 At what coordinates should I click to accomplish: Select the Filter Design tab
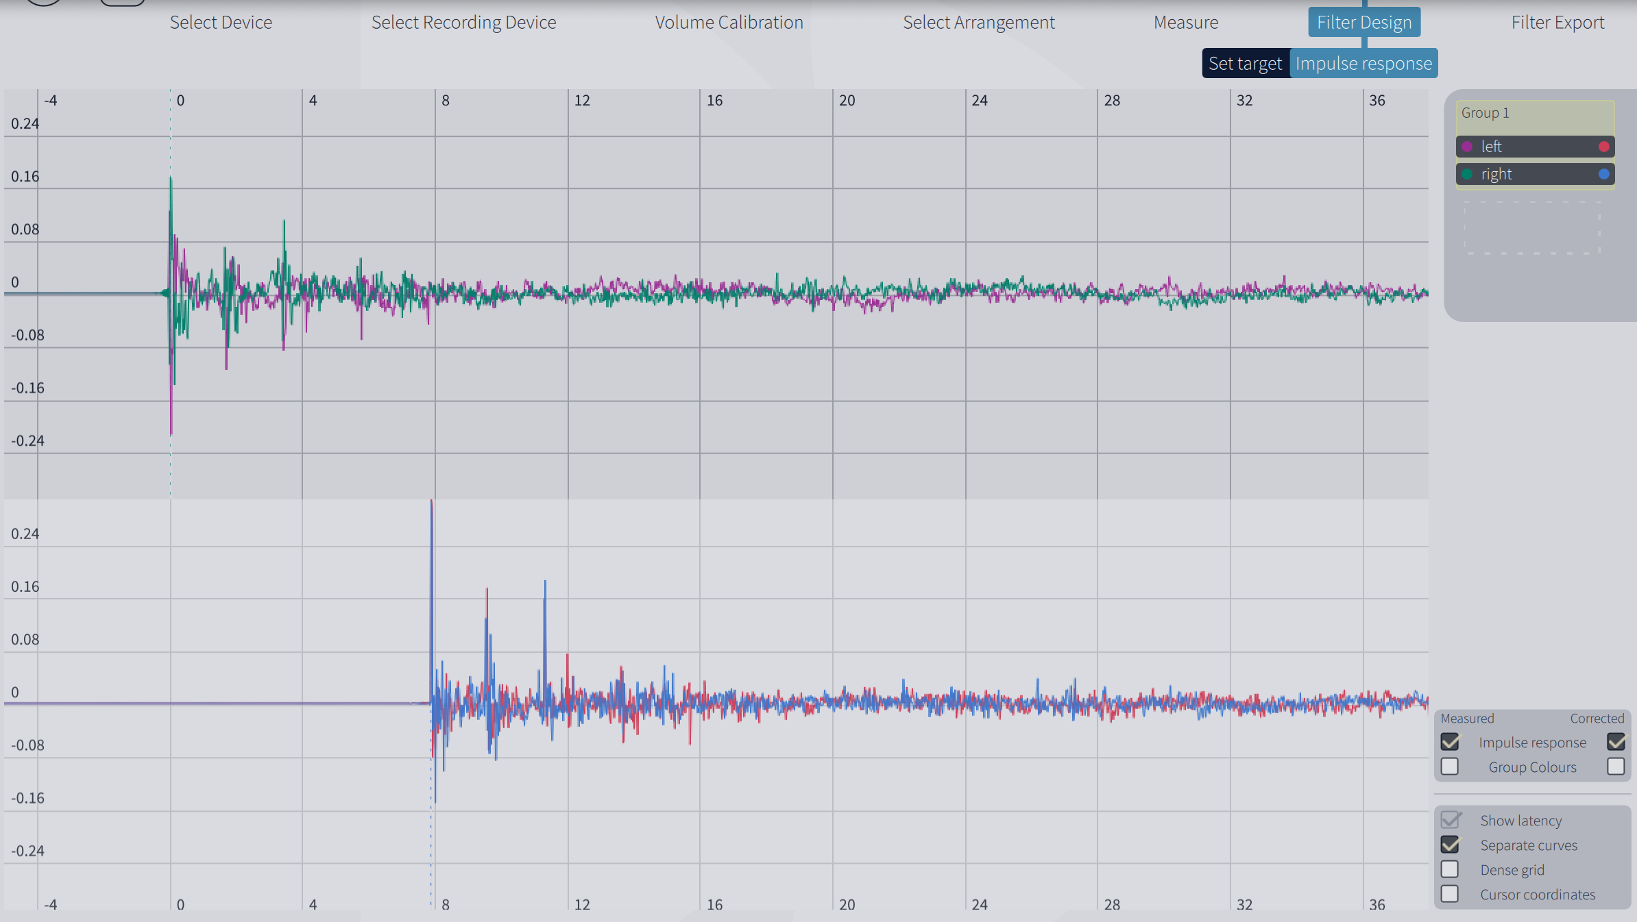(x=1364, y=23)
